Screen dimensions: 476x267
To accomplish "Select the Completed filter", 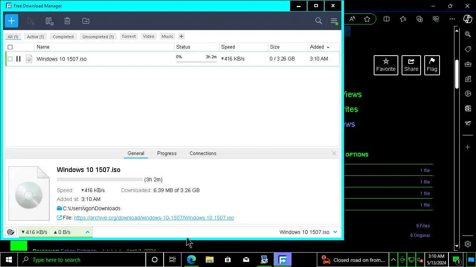I will coord(63,37).
